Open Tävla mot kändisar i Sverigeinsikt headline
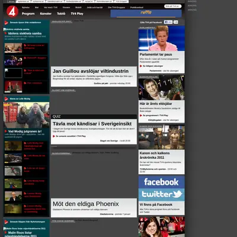 [92, 124]
